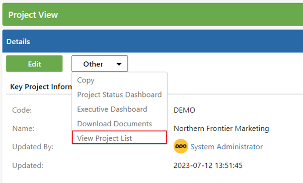
Task: Click the Updated field label
Action: coord(28,165)
